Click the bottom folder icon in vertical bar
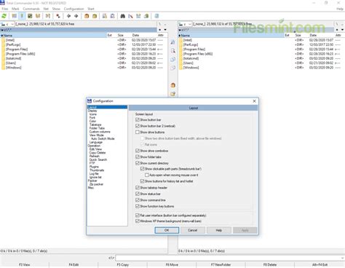 pos(172,94)
